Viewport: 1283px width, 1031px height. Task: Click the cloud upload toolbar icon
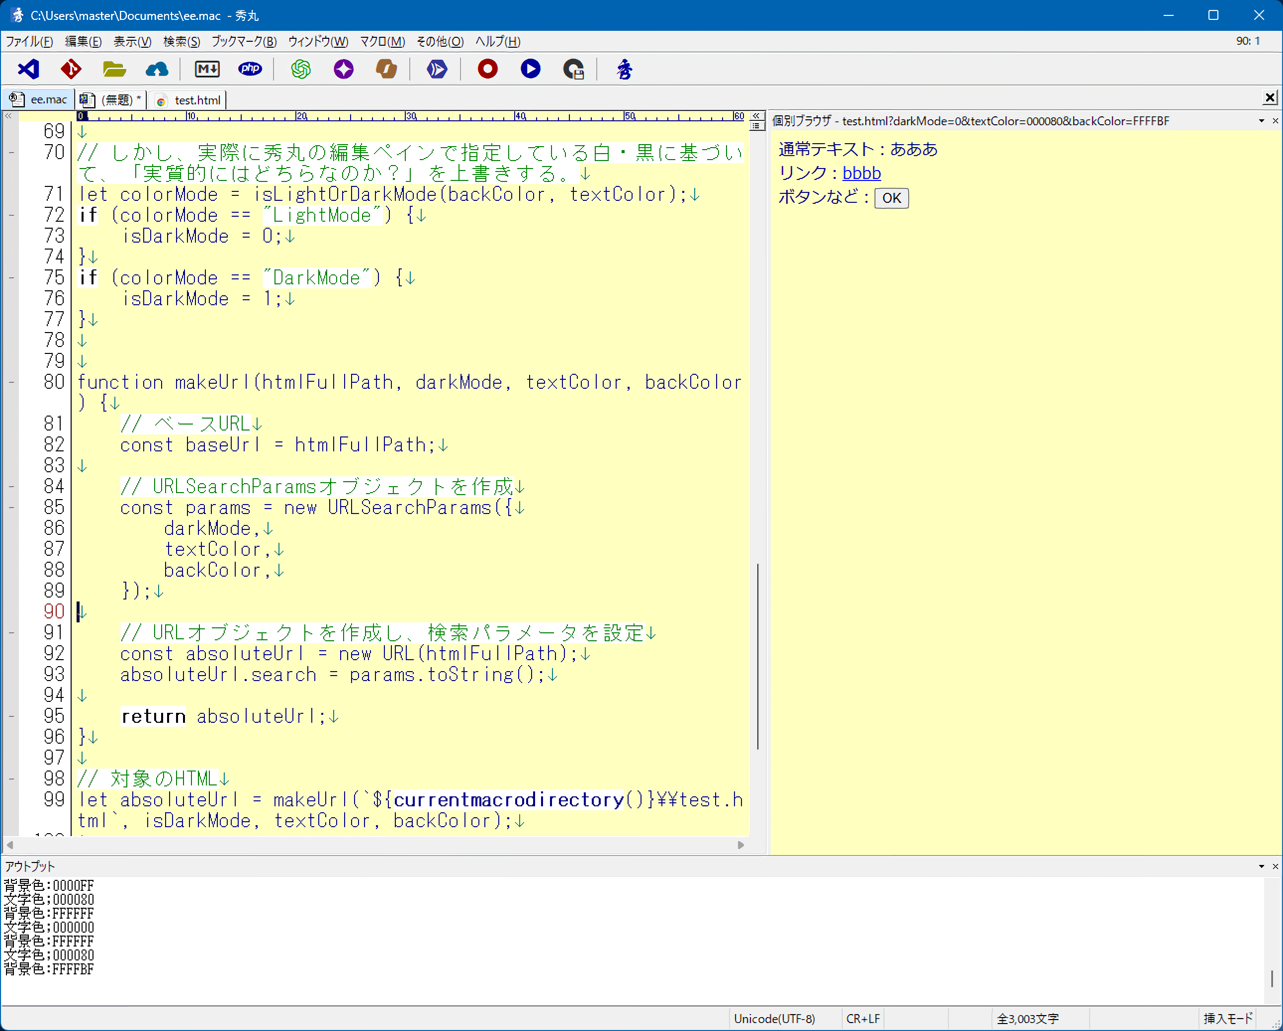click(157, 69)
